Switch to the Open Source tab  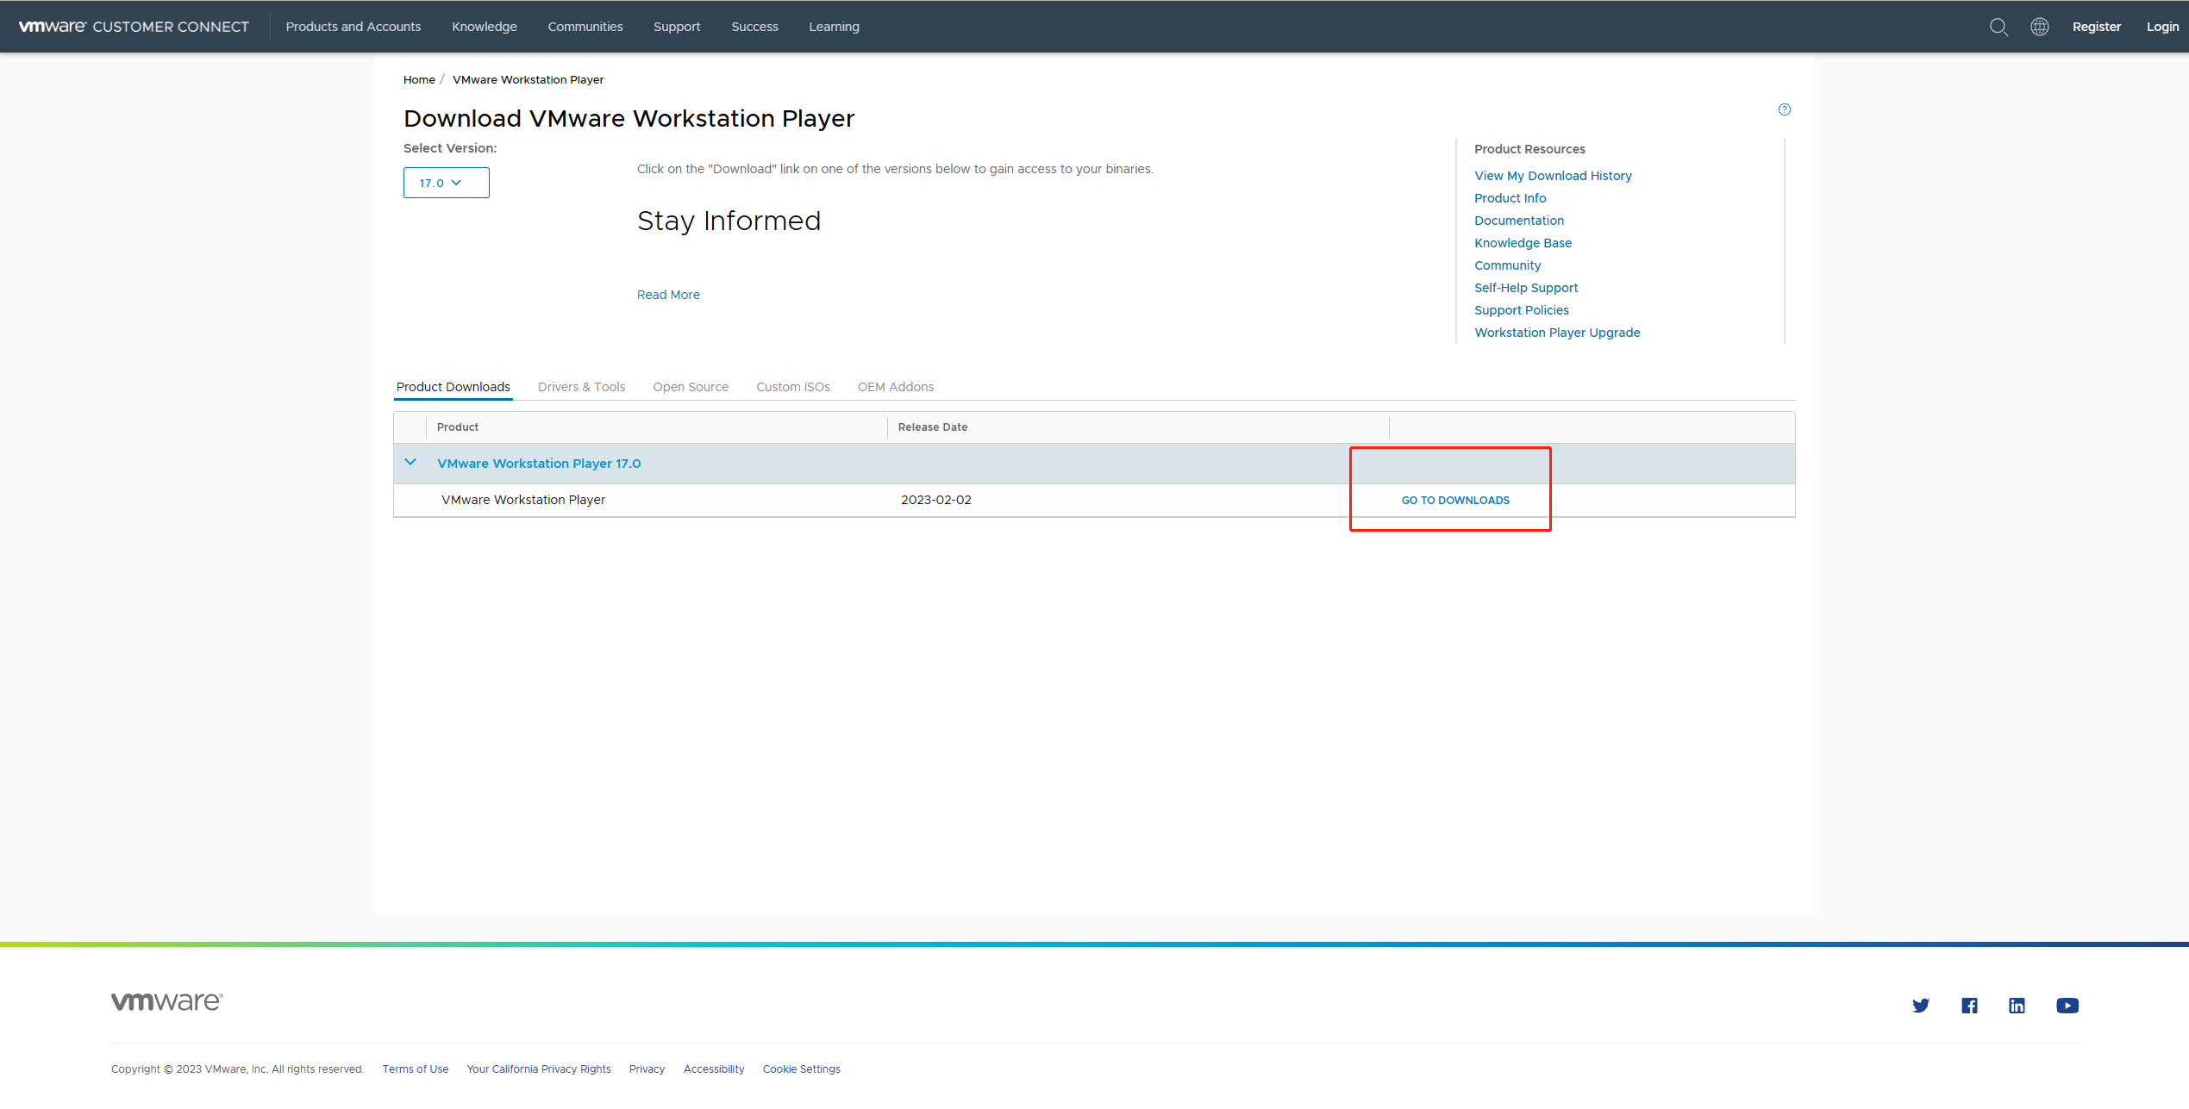click(691, 387)
